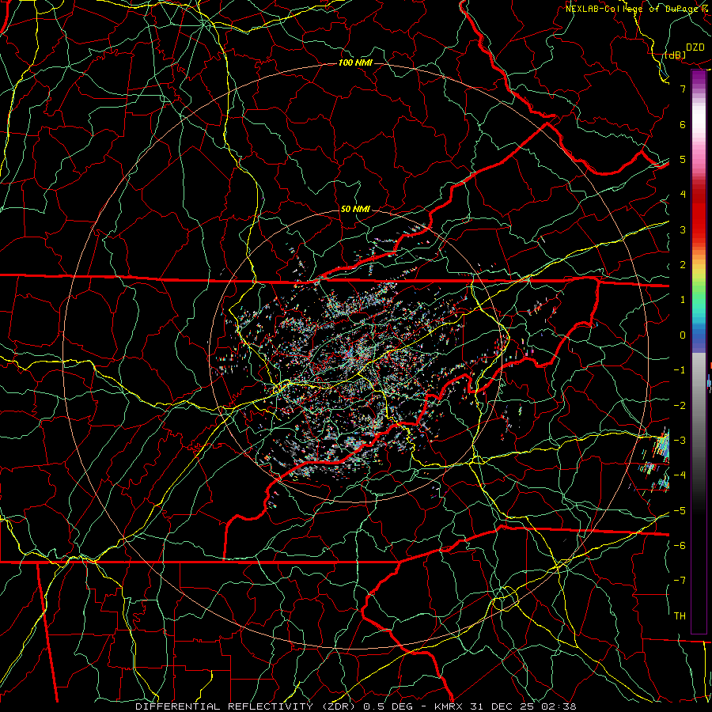Click the "KMRX 31 DEC 25 02:38" timestamp
712x712 pixels.
point(506,706)
